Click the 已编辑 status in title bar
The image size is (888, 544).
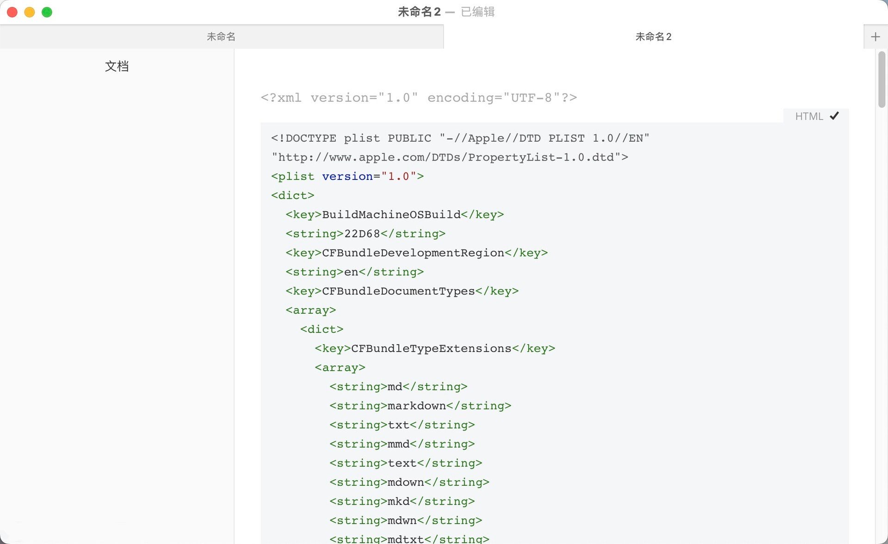pyautogui.click(x=478, y=12)
